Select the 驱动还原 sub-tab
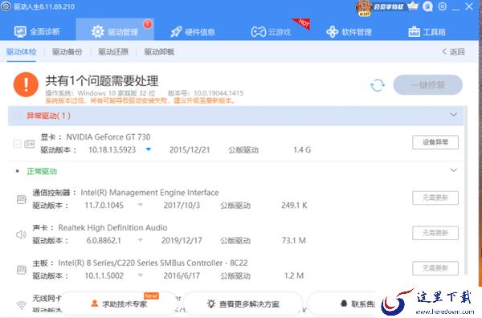 113,52
